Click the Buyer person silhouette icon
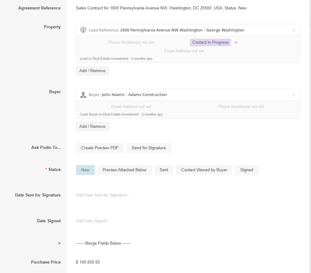This screenshot has width=311, height=273. (83, 95)
